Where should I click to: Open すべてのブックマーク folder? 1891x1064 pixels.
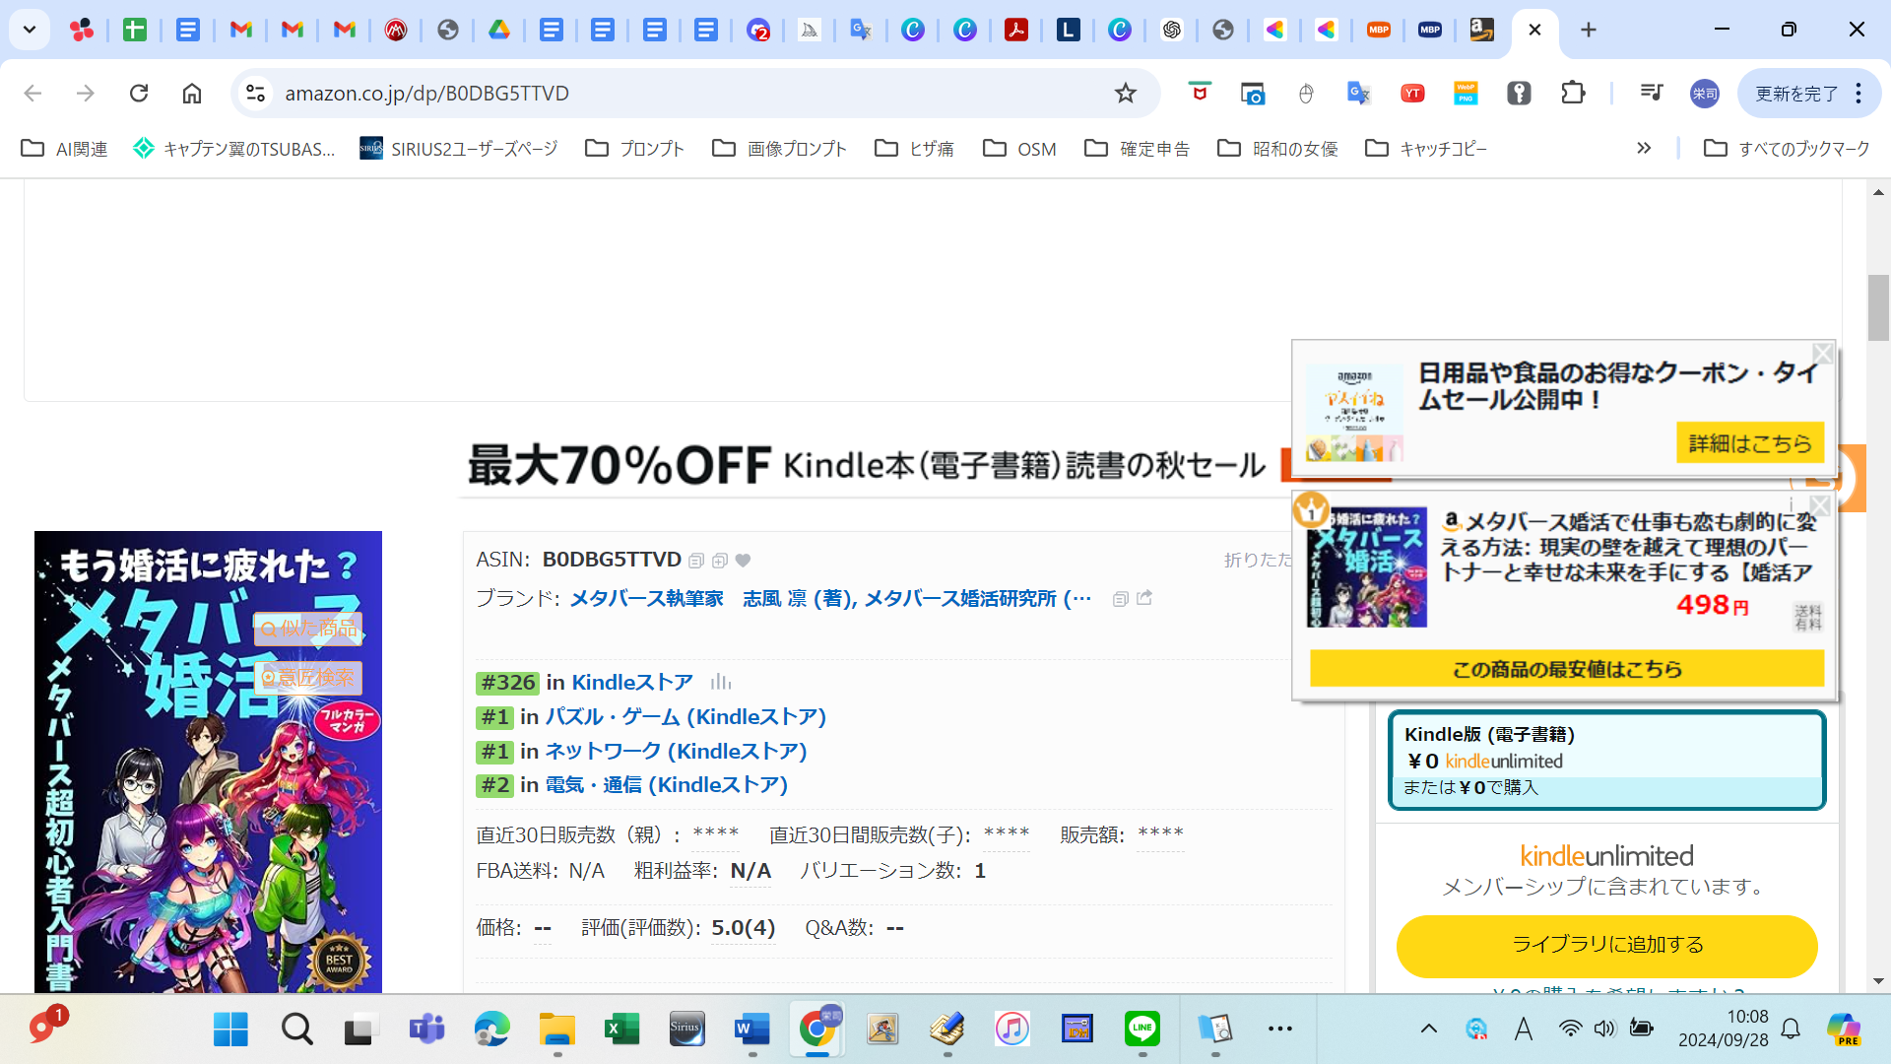point(1787,148)
